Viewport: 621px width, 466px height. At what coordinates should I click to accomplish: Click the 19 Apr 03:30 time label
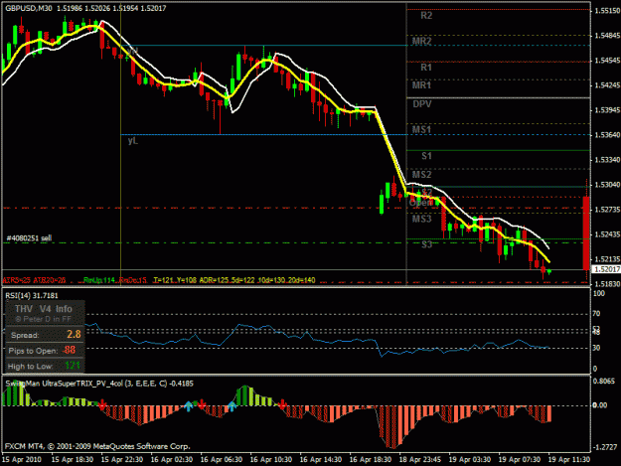(469, 460)
